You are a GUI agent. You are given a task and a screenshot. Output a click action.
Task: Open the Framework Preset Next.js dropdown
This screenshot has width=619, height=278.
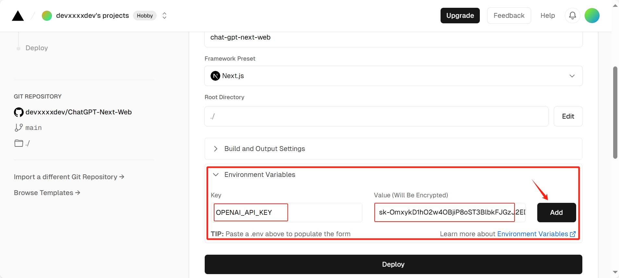[394, 76]
